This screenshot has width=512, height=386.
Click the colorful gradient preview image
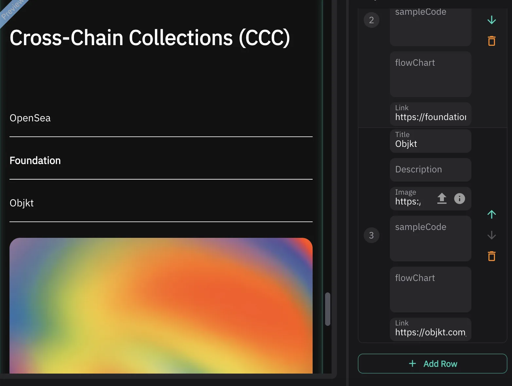(161, 306)
